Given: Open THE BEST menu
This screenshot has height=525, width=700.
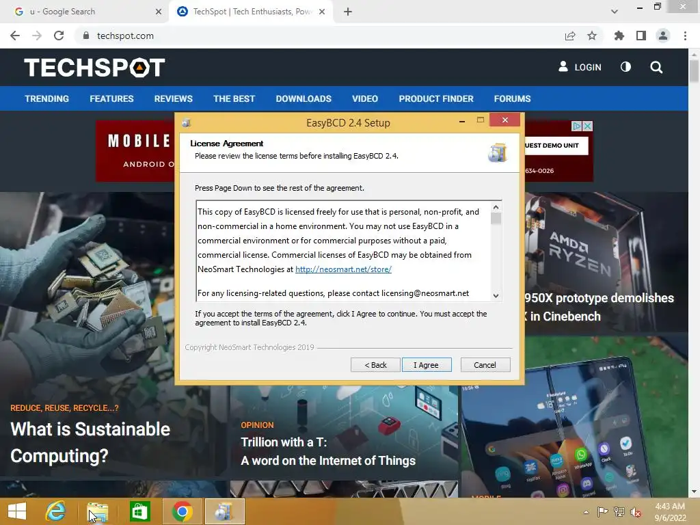Looking at the screenshot, I should coord(234,98).
